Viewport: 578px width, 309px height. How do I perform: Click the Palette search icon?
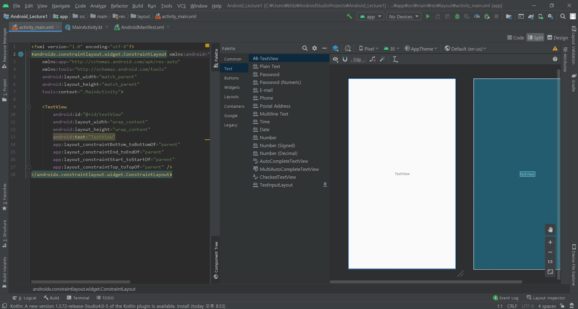305,48
